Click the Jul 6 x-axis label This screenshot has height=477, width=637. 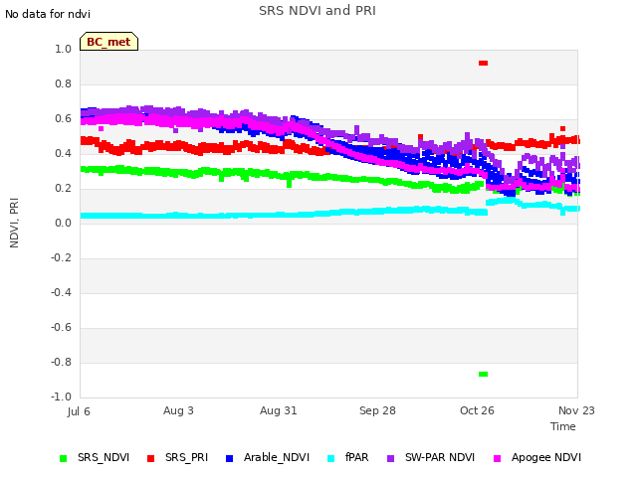coord(79,411)
